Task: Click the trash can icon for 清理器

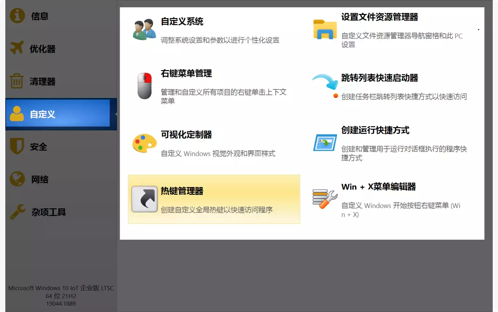Action: [17, 81]
